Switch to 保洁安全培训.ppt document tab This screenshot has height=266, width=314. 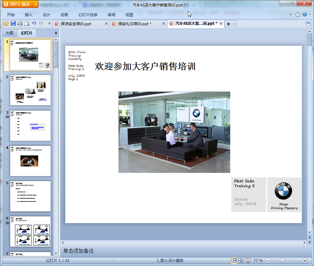(x=76, y=24)
